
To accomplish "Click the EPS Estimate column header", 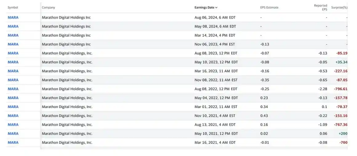I will click(269, 8).
